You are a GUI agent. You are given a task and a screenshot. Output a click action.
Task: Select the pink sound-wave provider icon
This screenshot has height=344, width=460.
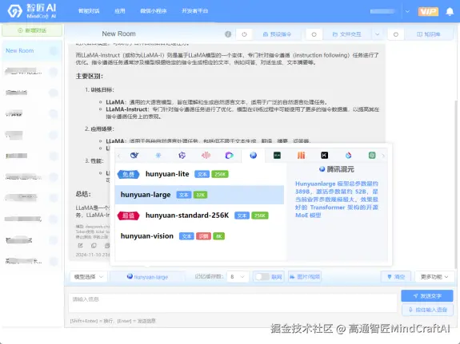click(206, 155)
